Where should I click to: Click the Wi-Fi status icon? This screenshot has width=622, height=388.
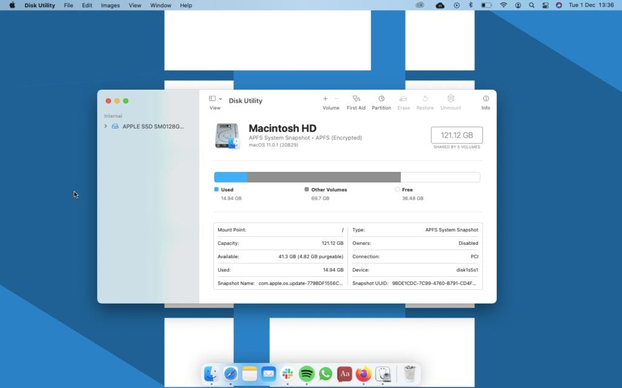504,5
